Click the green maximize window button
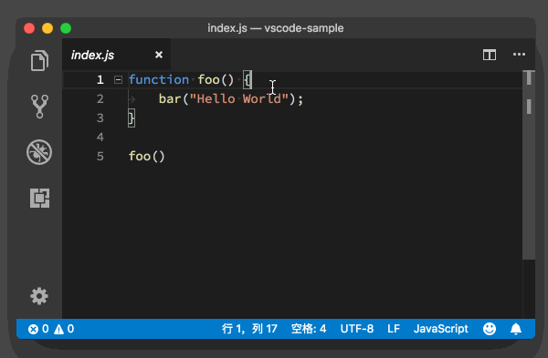The width and height of the screenshot is (548, 358). point(66,28)
